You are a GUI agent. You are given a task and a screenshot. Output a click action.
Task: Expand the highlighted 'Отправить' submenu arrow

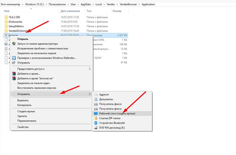(x=89, y=94)
